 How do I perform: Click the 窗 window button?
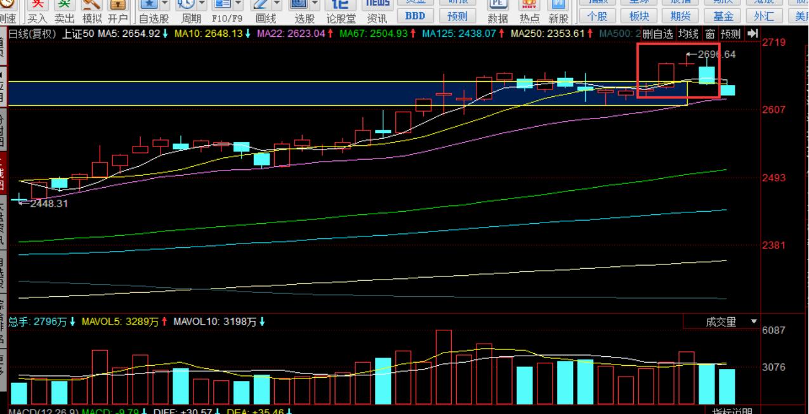(709, 34)
